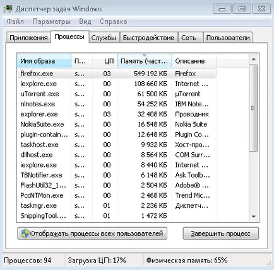
Task: Close the Task Manager window
Action: click(x=261, y=9)
